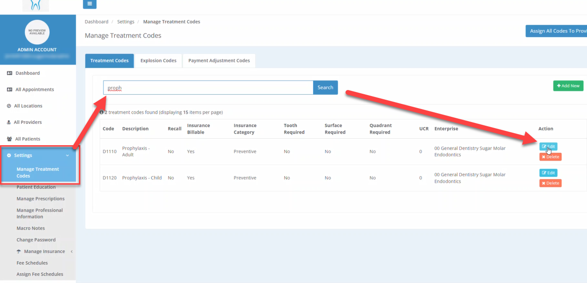Screen dimensions: 587x283
Task: Edit the Prophylaxis - Adult code
Action: click(x=548, y=147)
